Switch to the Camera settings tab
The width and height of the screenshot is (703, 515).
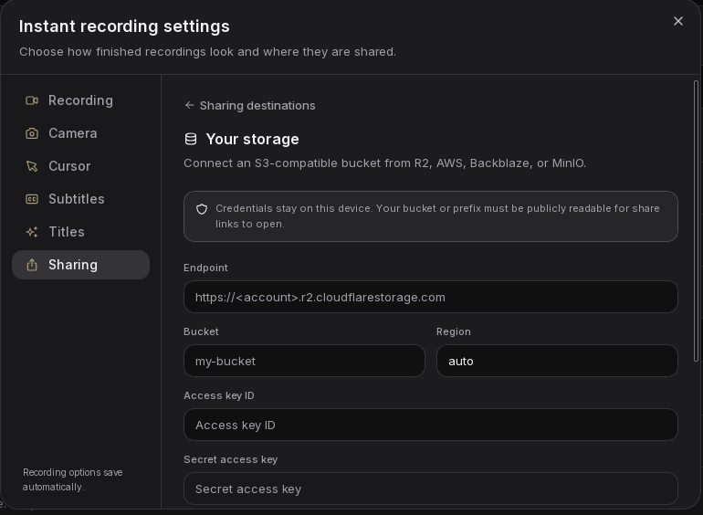pos(80,133)
